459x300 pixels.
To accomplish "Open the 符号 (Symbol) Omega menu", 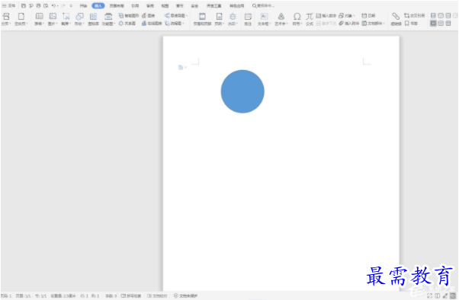I will pos(297,19).
